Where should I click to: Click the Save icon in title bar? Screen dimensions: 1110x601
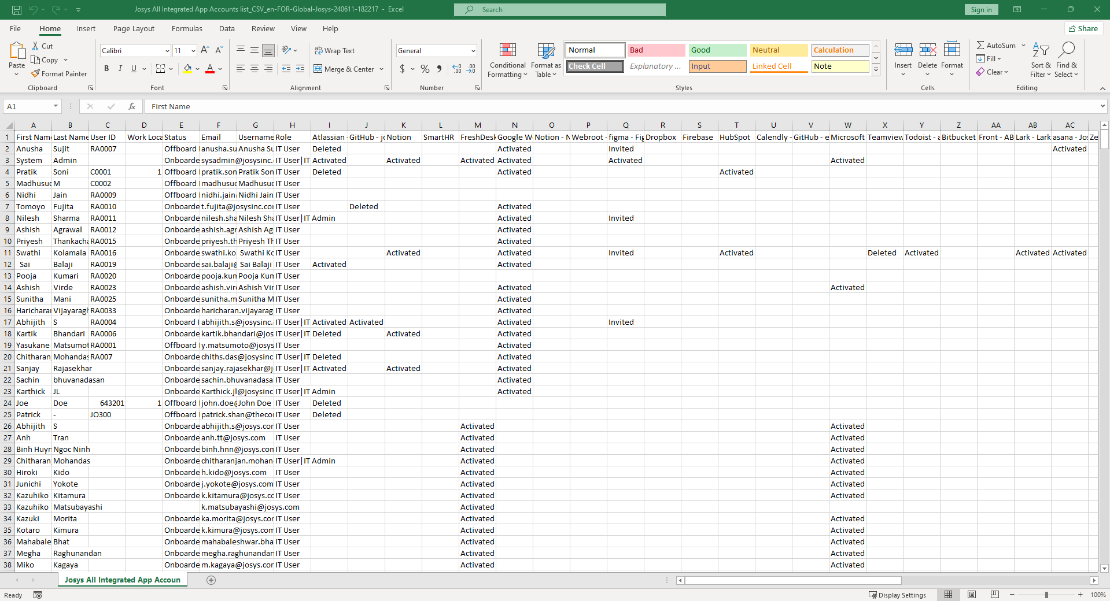pos(17,9)
